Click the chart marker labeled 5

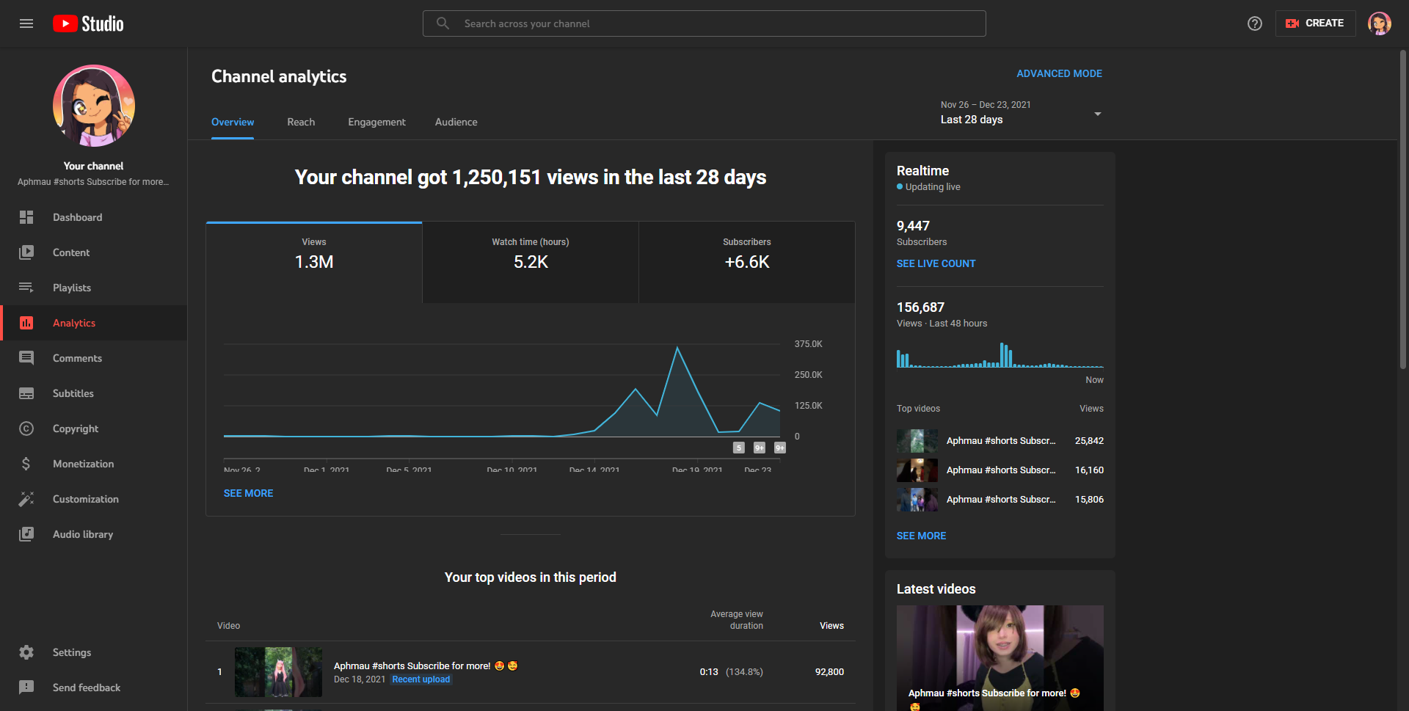point(739,448)
